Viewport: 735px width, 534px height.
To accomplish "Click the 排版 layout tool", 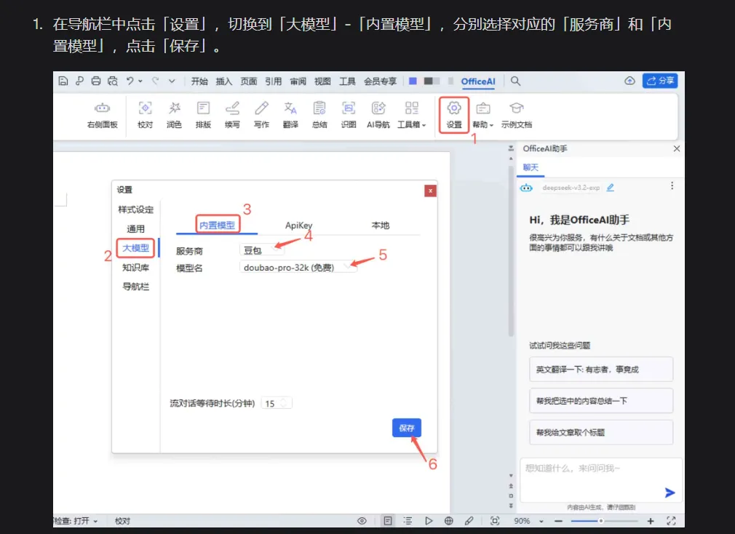I will point(204,115).
